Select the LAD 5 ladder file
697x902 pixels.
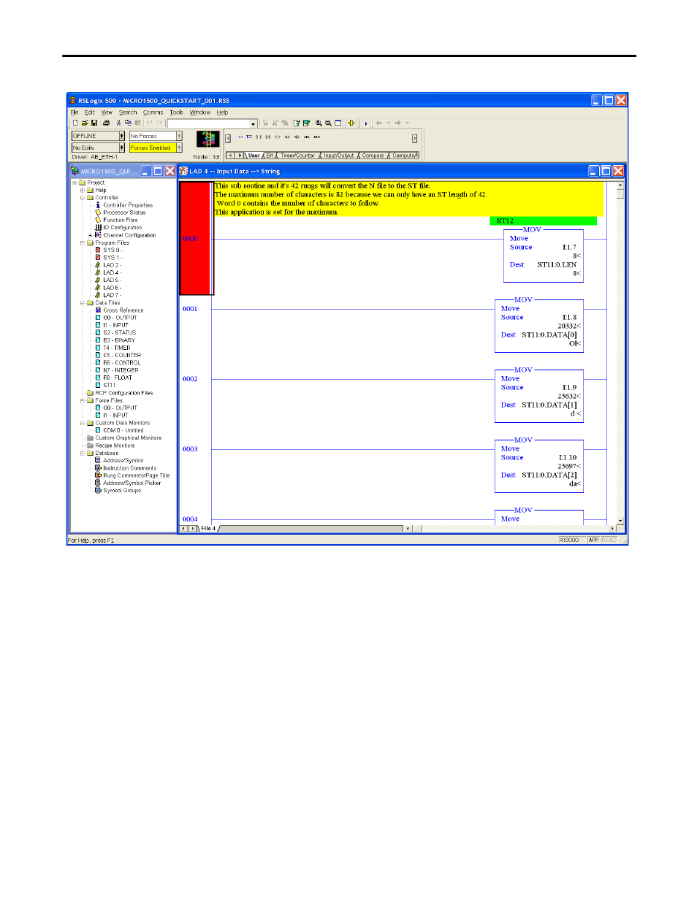[x=111, y=280]
